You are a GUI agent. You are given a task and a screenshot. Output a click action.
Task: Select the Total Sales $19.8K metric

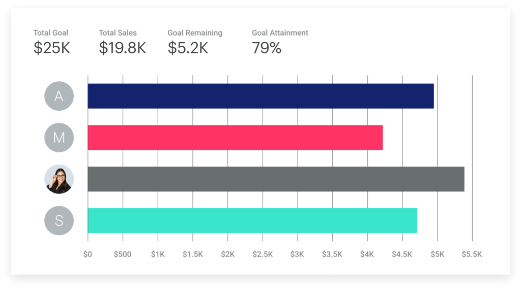(122, 42)
